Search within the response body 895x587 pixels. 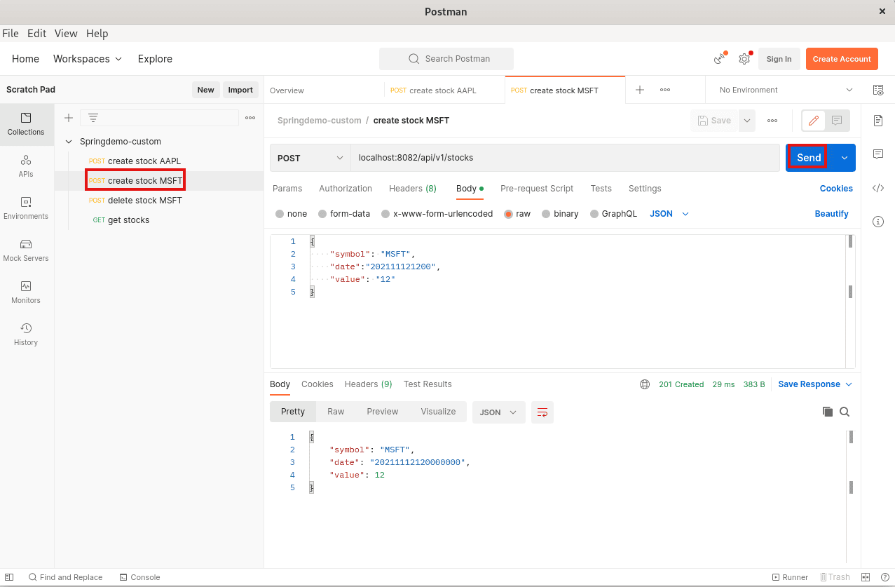(845, 412)
